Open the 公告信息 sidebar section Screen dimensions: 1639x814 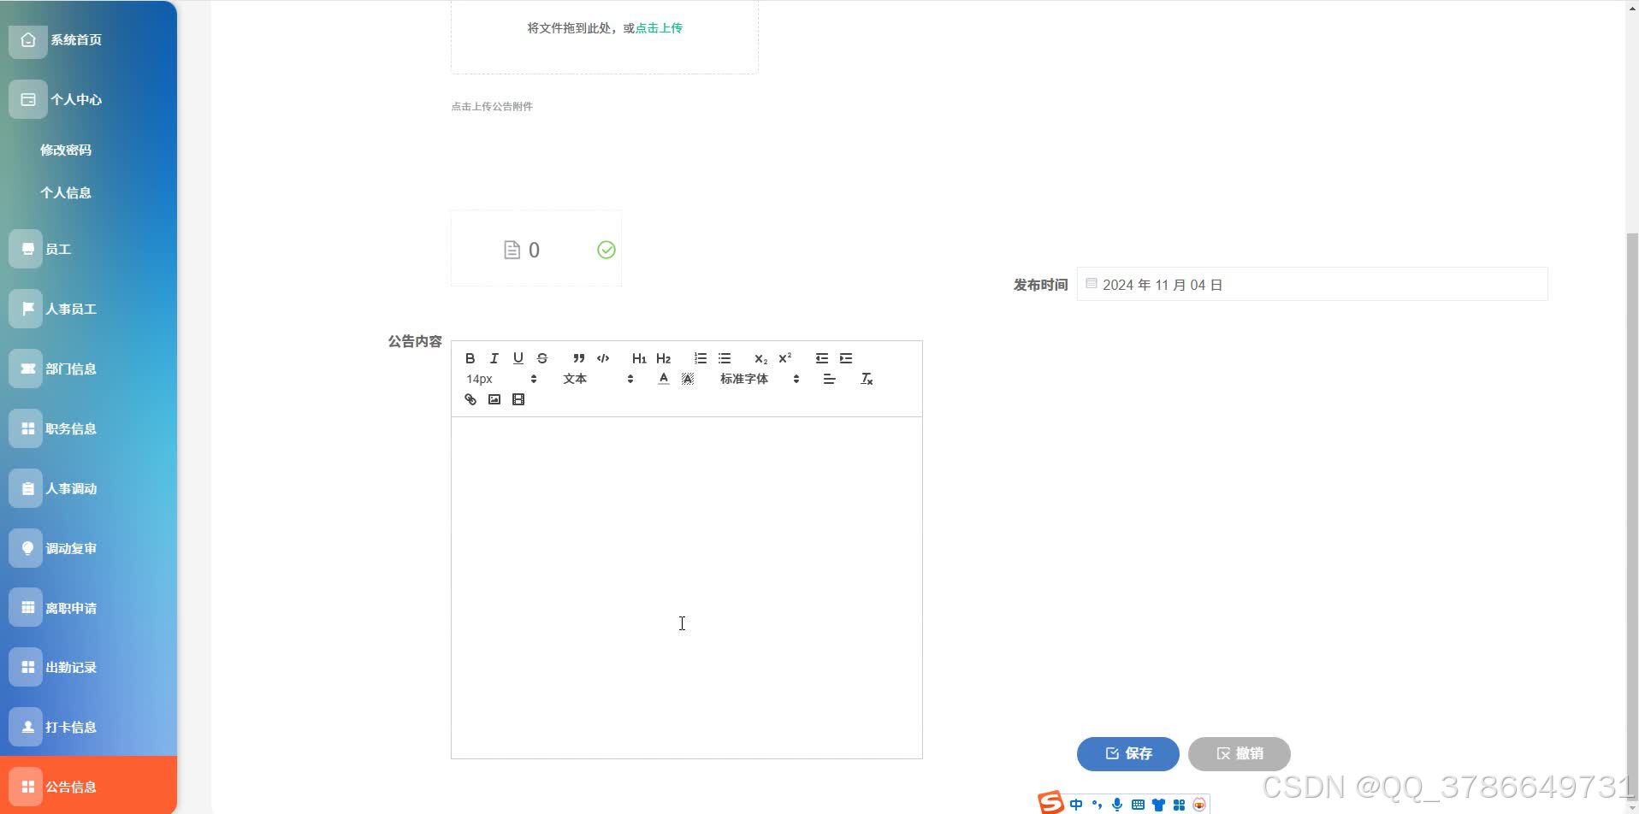click(x=70, y=786)
